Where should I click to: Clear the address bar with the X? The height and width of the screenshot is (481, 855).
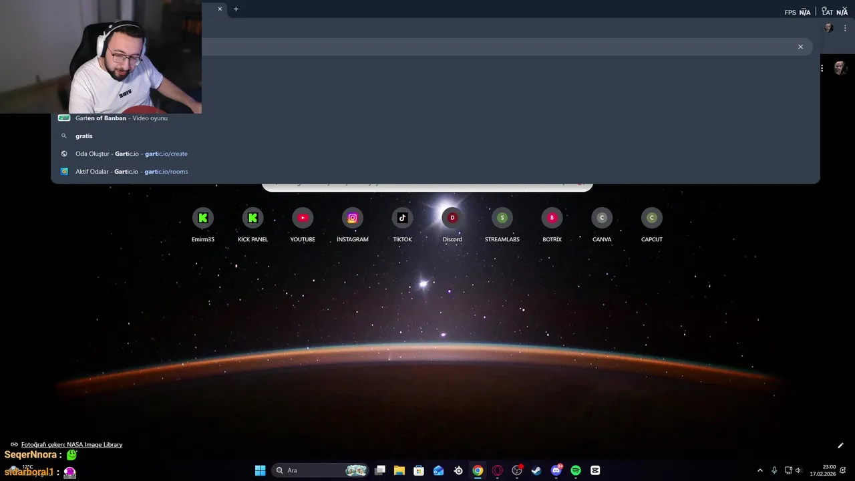pyautogui.click(x=800, y=47)
